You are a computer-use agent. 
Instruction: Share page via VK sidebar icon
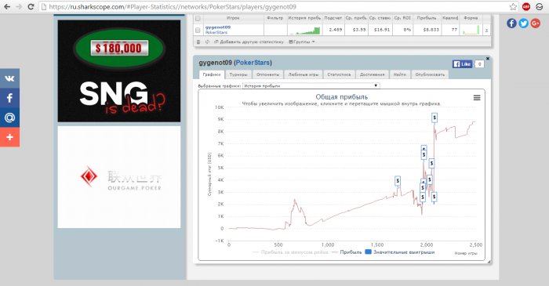tap(9, 78)
